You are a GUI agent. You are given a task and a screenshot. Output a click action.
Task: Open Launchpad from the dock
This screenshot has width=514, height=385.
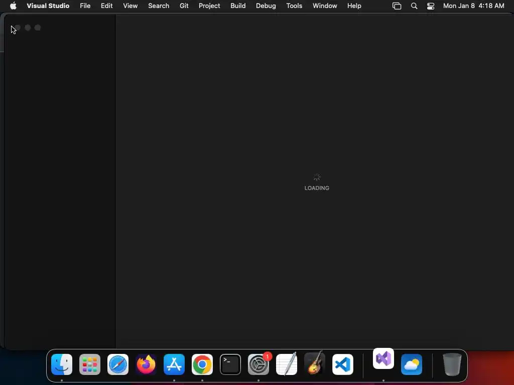pyautogui.click(x=90, y=364)
